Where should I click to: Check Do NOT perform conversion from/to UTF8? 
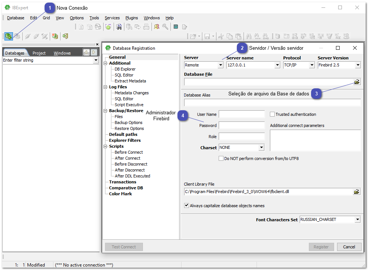click(221, 159)
